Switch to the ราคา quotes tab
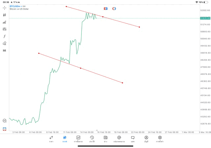Screen dimensions: 211x148 51,139
